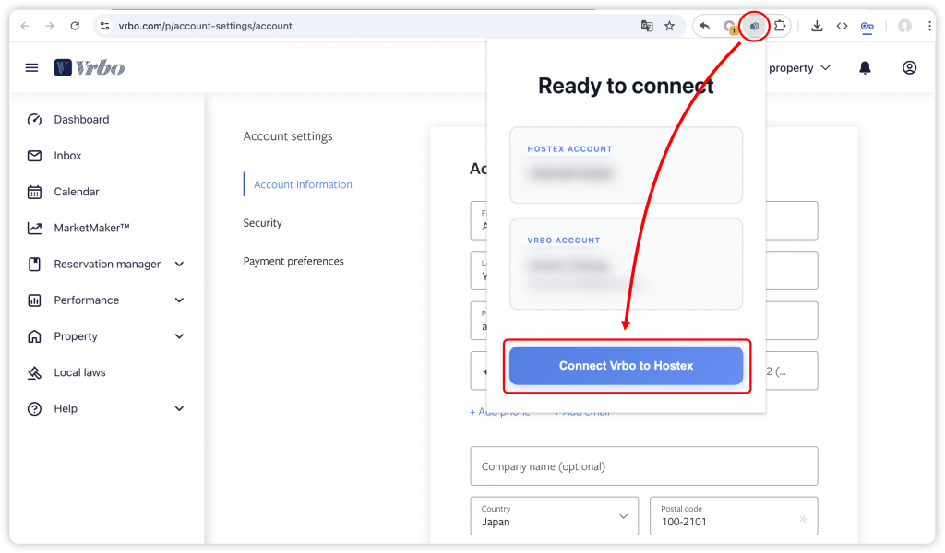Open Payment preferences settings
945x553 pixels.
[x=293, y=261]
